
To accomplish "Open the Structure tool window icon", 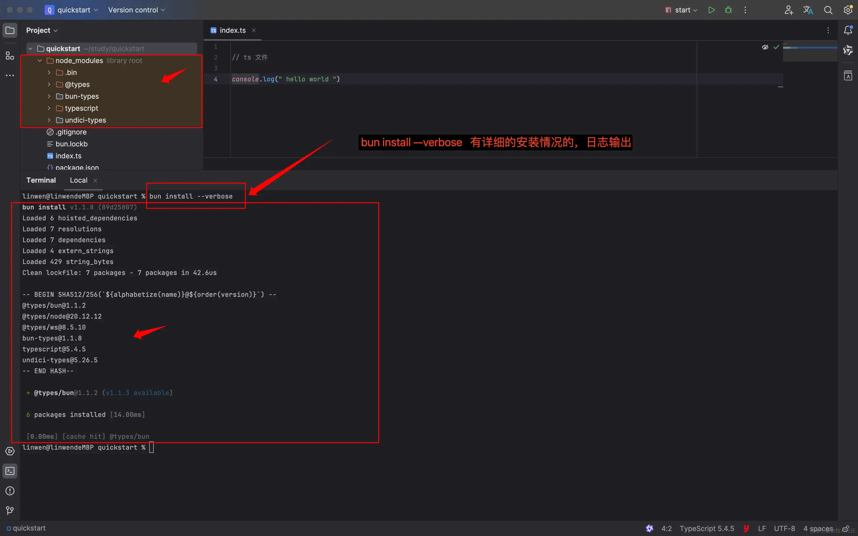I will [10, 56].
